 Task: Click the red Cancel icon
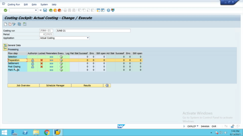pyautogui.click(x=59, y=10)
